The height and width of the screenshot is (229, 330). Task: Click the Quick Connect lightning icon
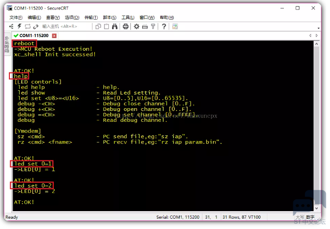point(20,26)
